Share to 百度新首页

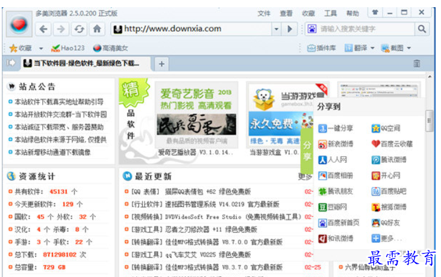point(339,223)
